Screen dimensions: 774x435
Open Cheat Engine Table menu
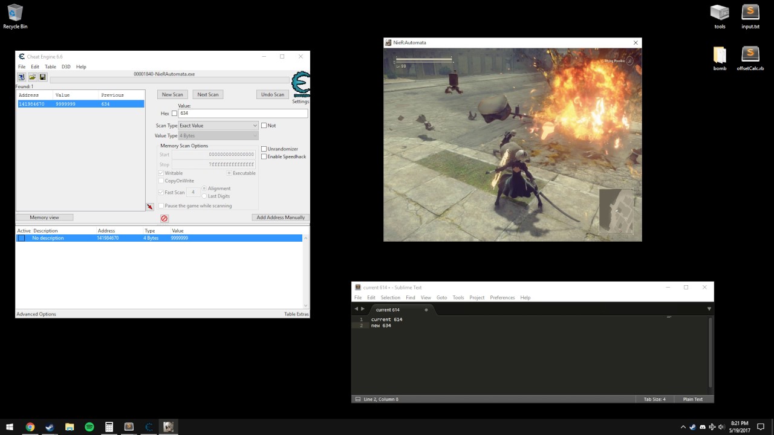point(50,66)
